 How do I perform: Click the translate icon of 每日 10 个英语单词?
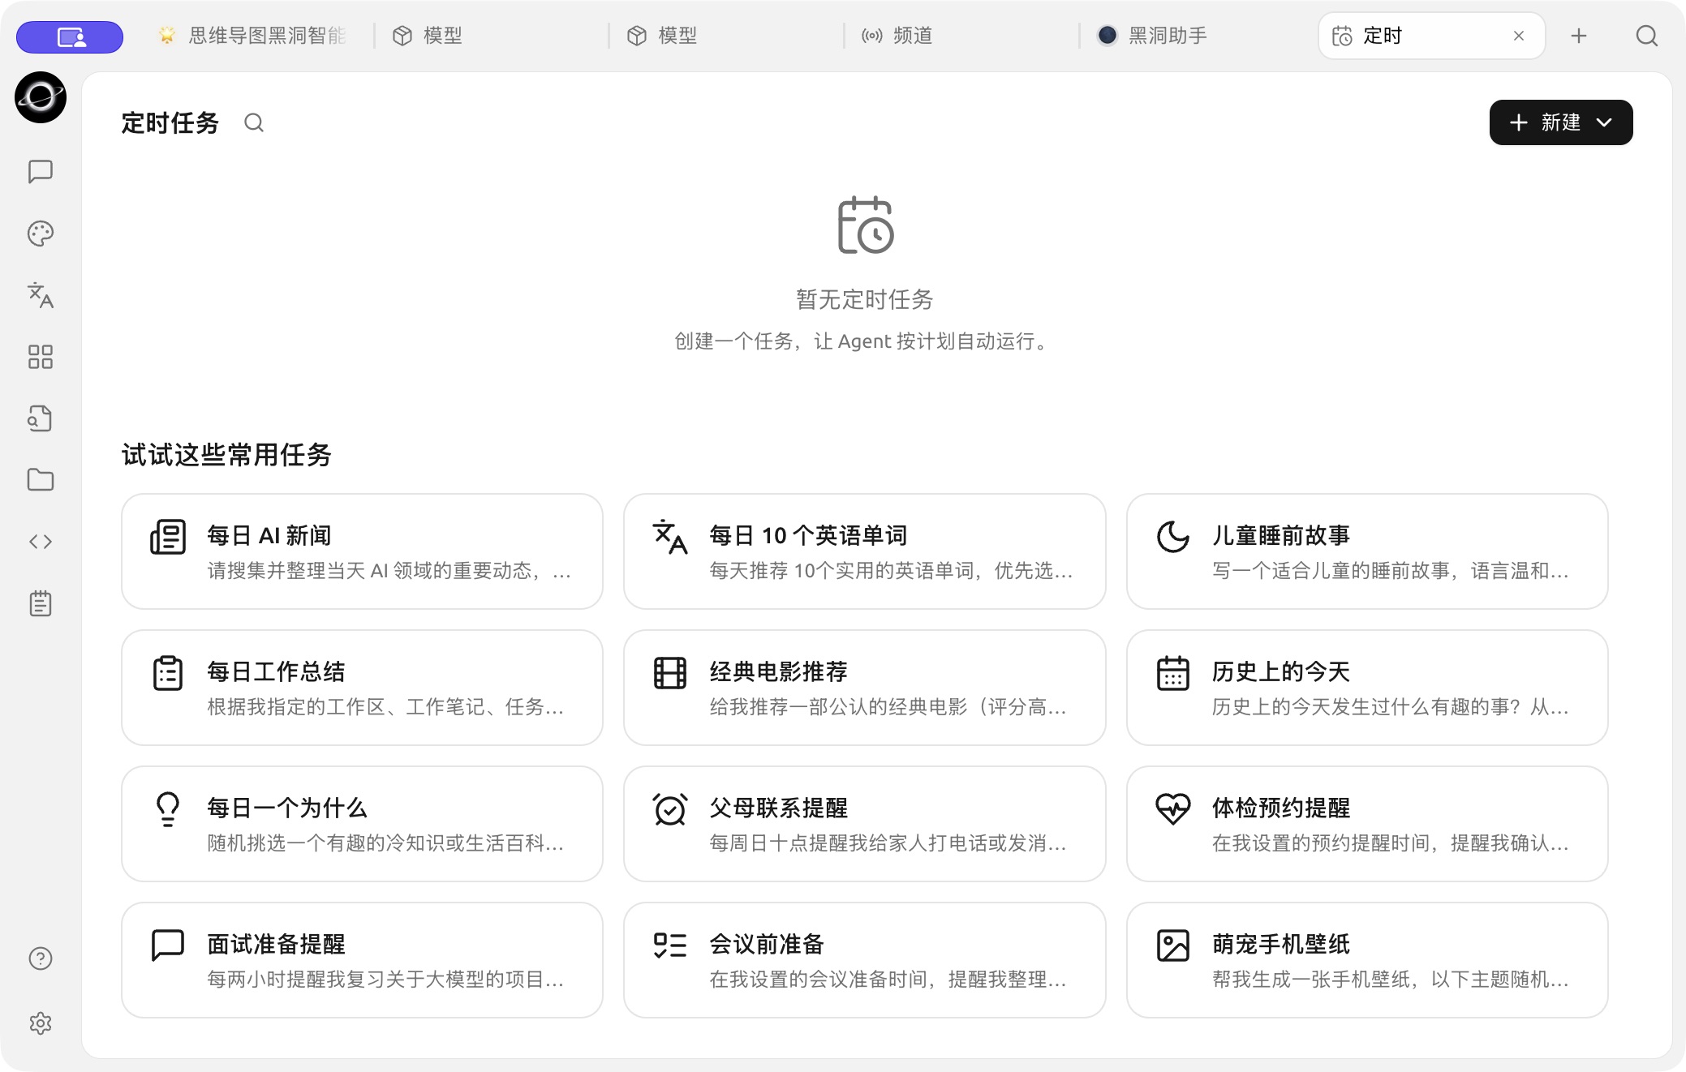tap(670, 537)
